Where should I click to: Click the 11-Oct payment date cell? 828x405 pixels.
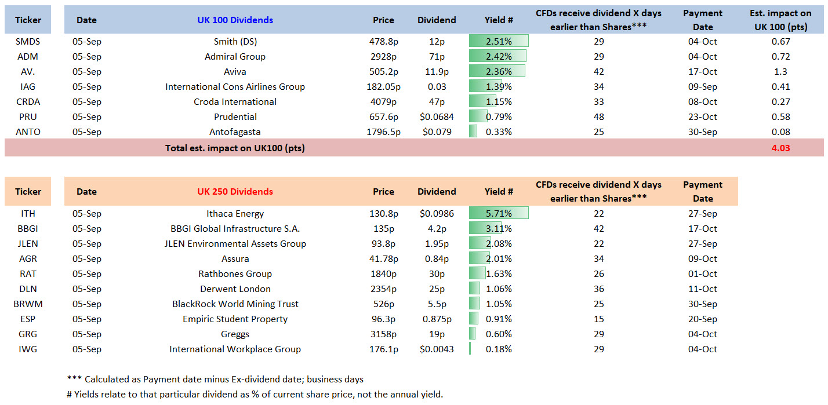pos(702,289)
